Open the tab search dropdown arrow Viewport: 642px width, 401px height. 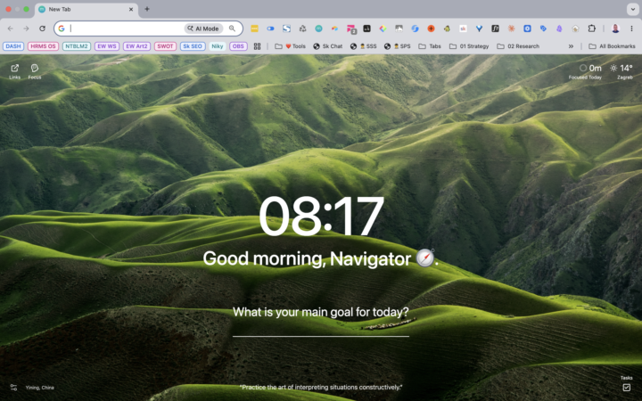coord(632,9)
